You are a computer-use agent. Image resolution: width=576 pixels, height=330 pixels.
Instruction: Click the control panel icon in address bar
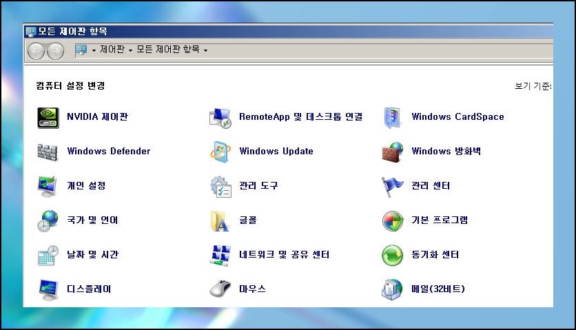(x=81, y=50)
